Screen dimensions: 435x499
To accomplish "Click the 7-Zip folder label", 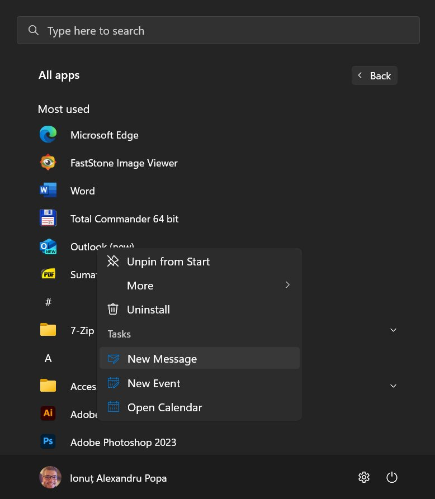I will (82, 331).
